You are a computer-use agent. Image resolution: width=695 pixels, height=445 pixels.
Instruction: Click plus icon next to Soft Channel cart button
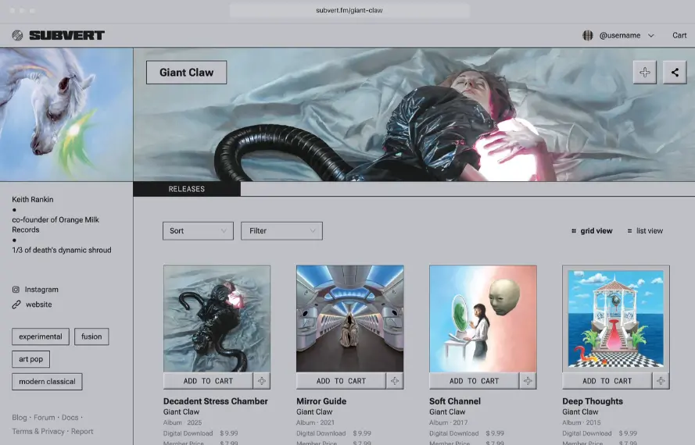pyautogui.click(x=528, y=381)
